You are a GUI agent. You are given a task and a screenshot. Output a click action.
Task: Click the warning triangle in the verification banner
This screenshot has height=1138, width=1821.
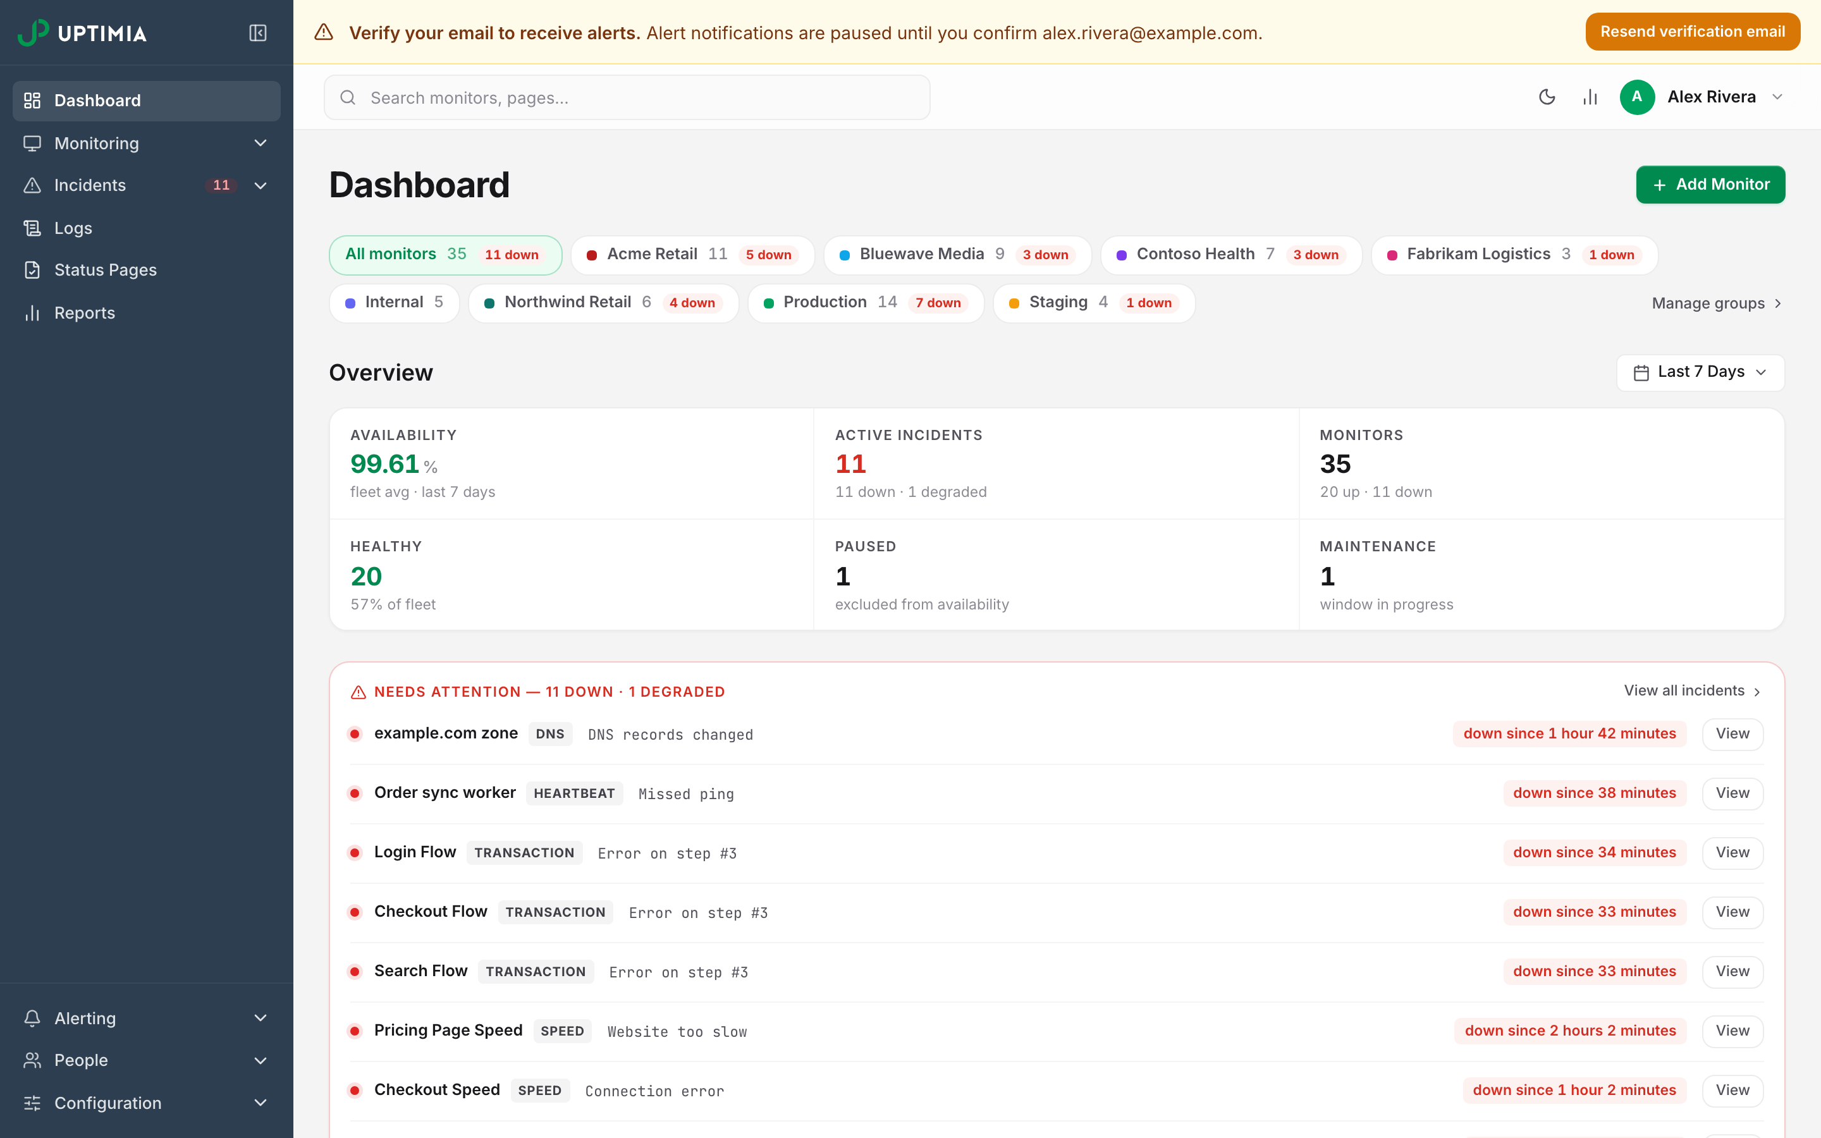(324, 32)
